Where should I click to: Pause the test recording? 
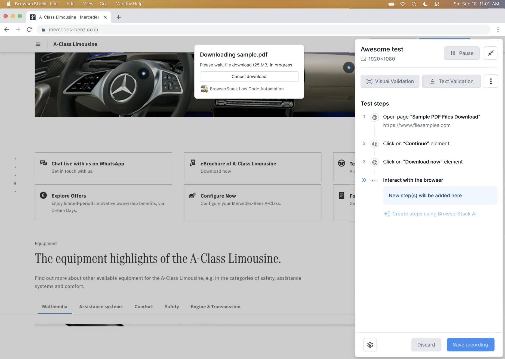[461, 53]
